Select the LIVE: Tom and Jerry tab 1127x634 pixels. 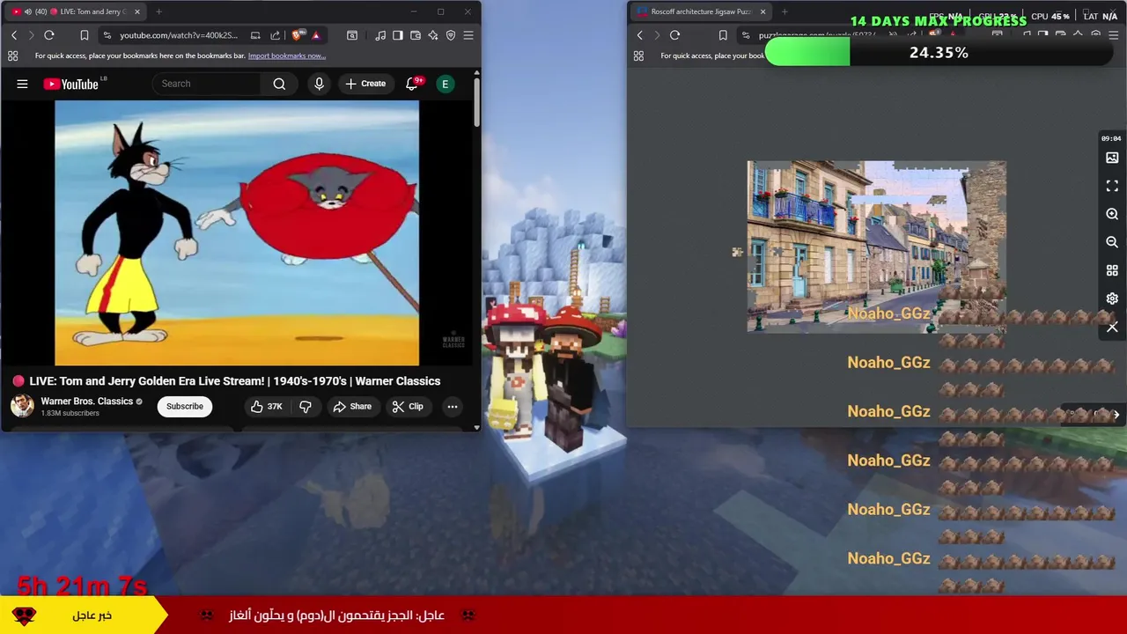(75, 11)
